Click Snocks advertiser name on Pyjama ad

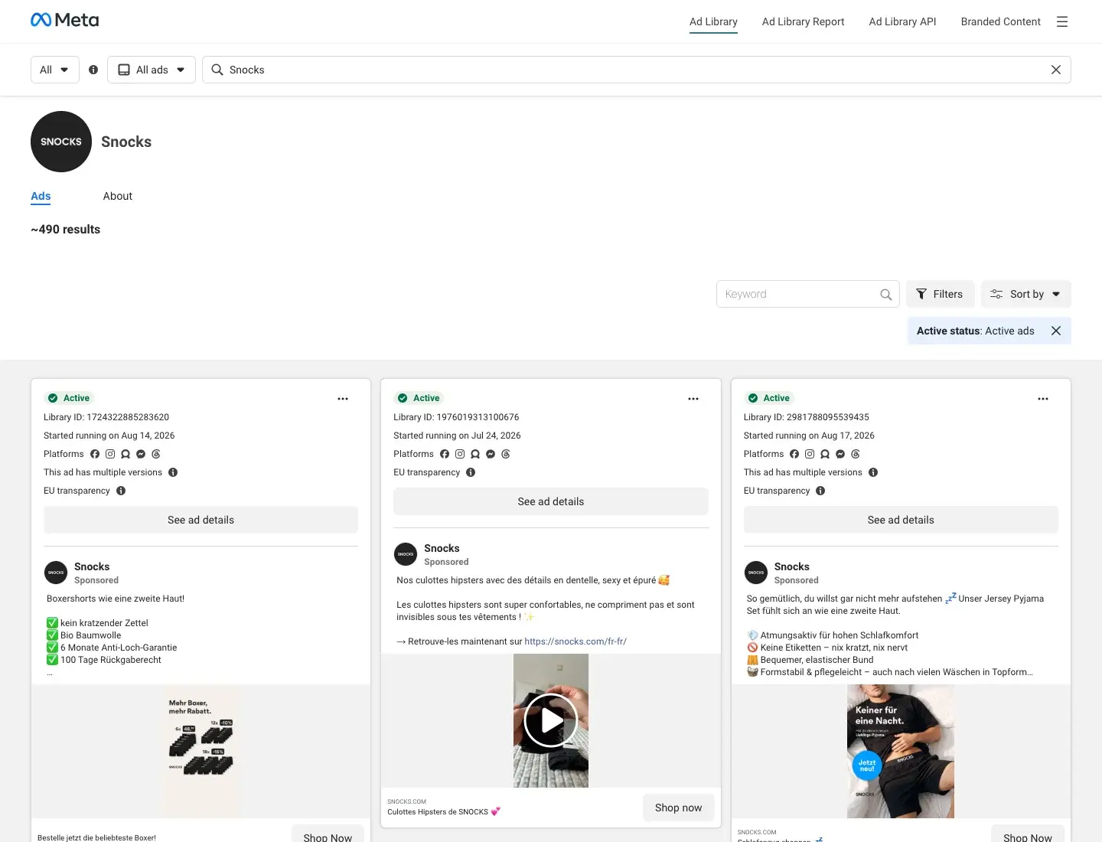(791, 566)
